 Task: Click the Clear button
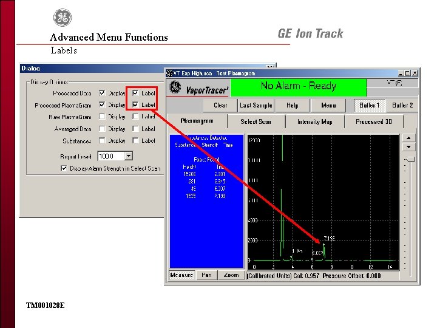pyautogui.click(x=220, y=106)
